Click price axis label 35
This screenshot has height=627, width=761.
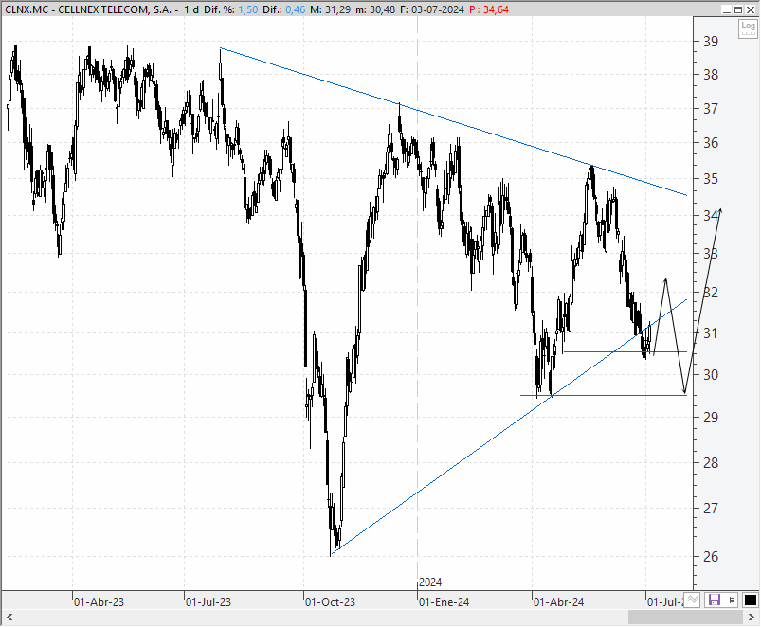(711, 179)
